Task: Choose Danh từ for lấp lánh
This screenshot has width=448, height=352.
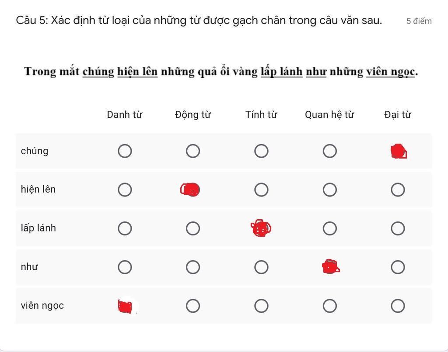Action: pos(125,228)
